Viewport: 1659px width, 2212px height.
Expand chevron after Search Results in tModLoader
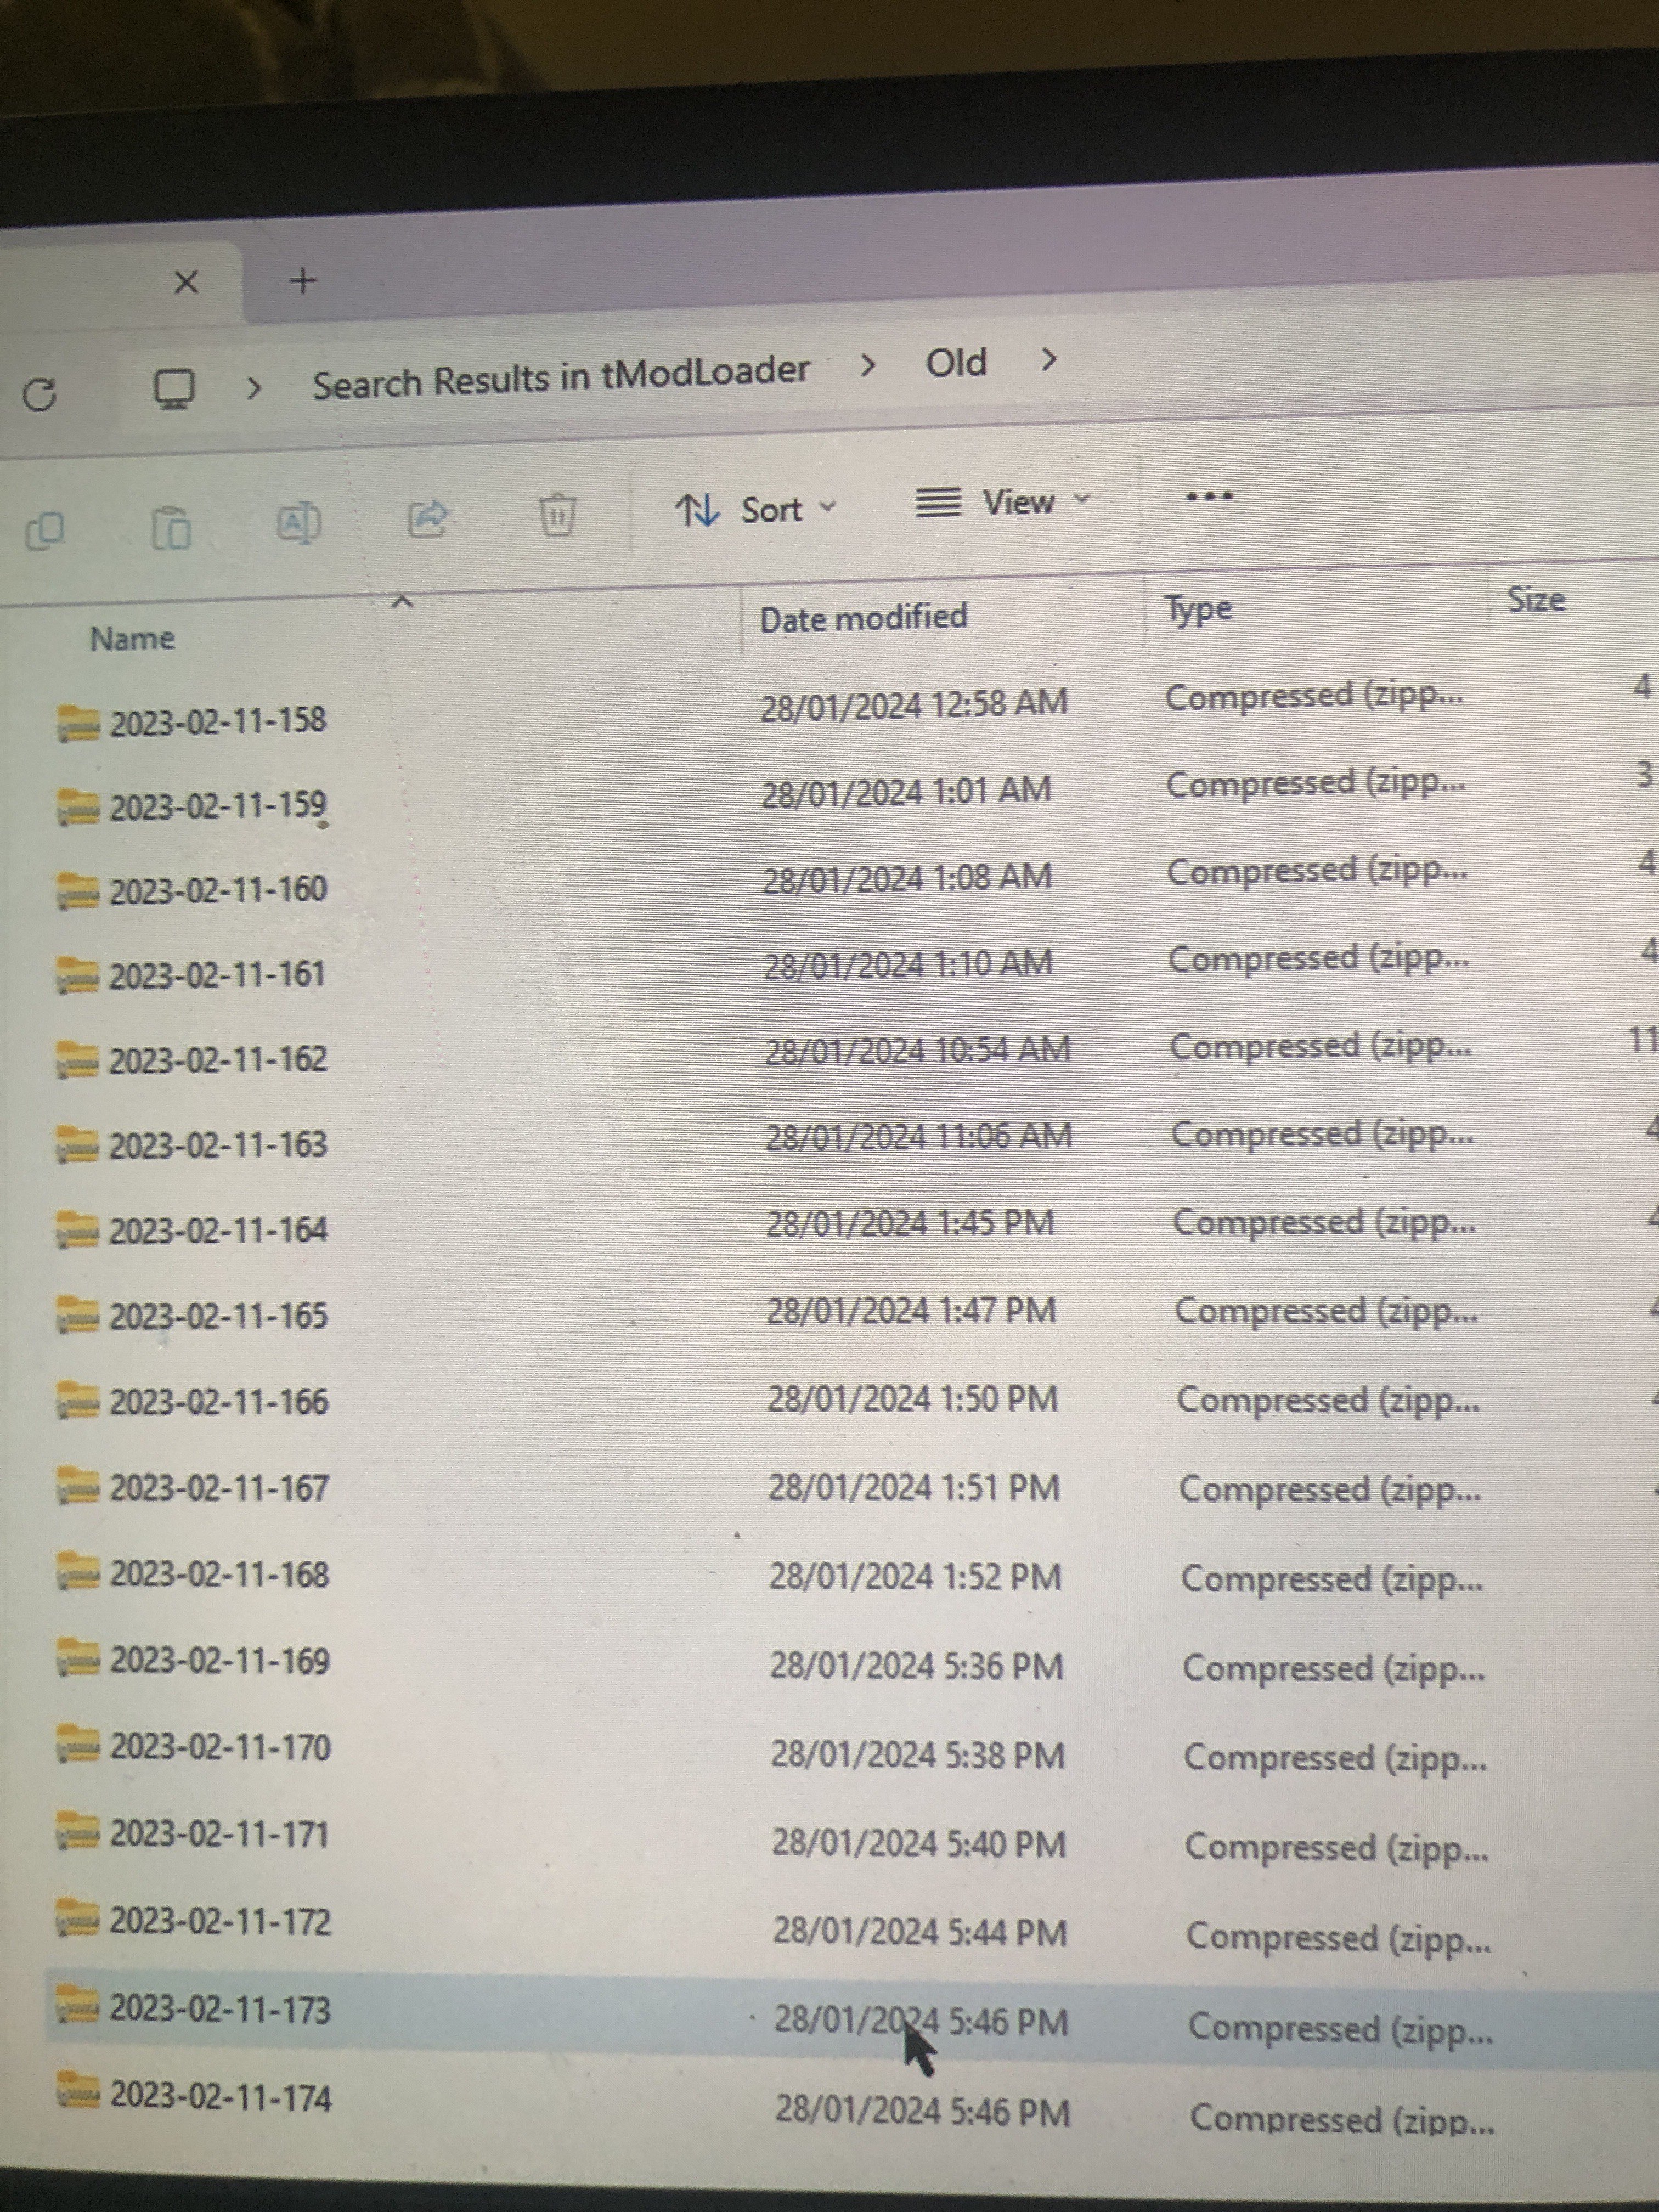867,366
